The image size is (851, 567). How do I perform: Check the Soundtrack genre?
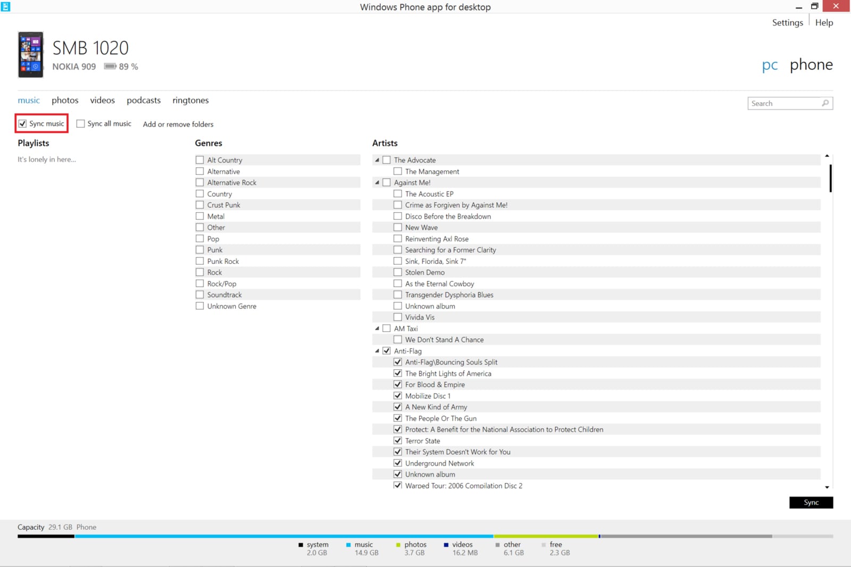pyautogui.click(x=199, y=295)
